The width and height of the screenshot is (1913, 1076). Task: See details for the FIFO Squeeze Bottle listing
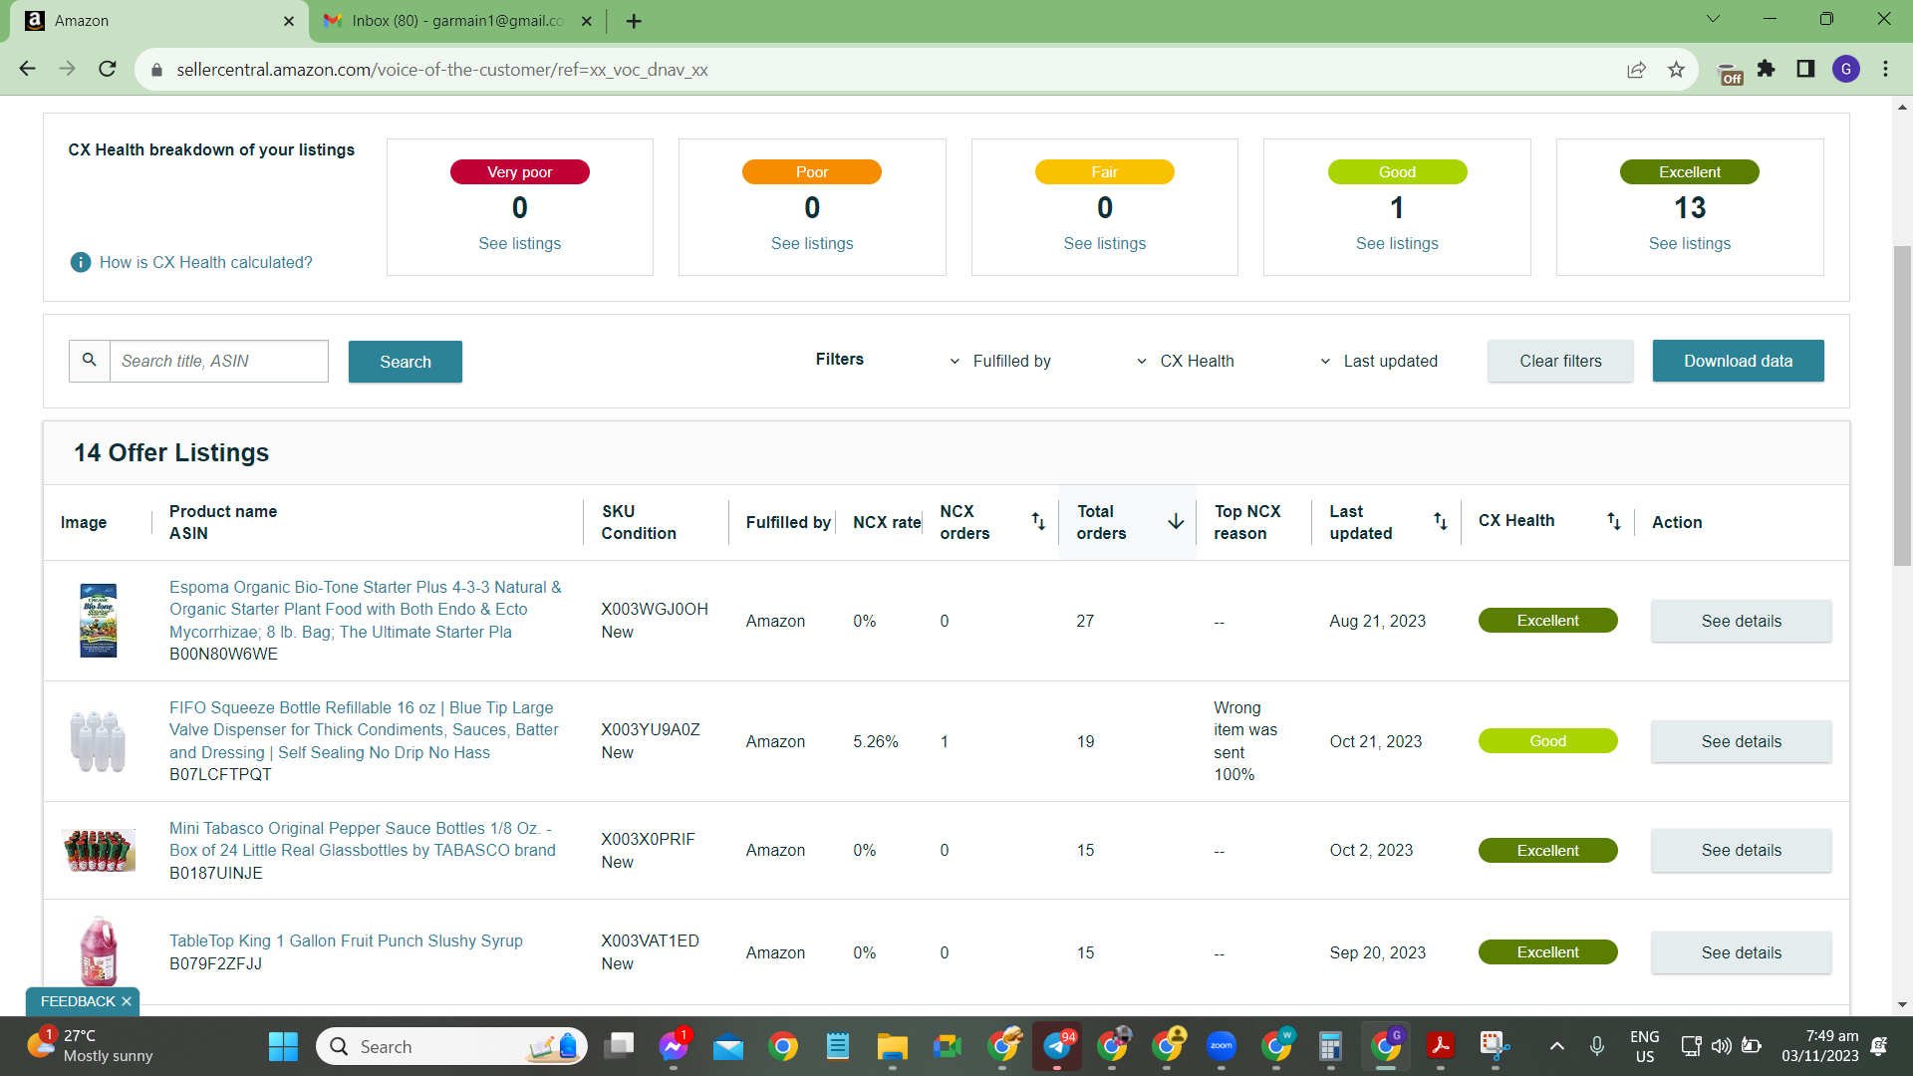click(x=1742, y=741)
